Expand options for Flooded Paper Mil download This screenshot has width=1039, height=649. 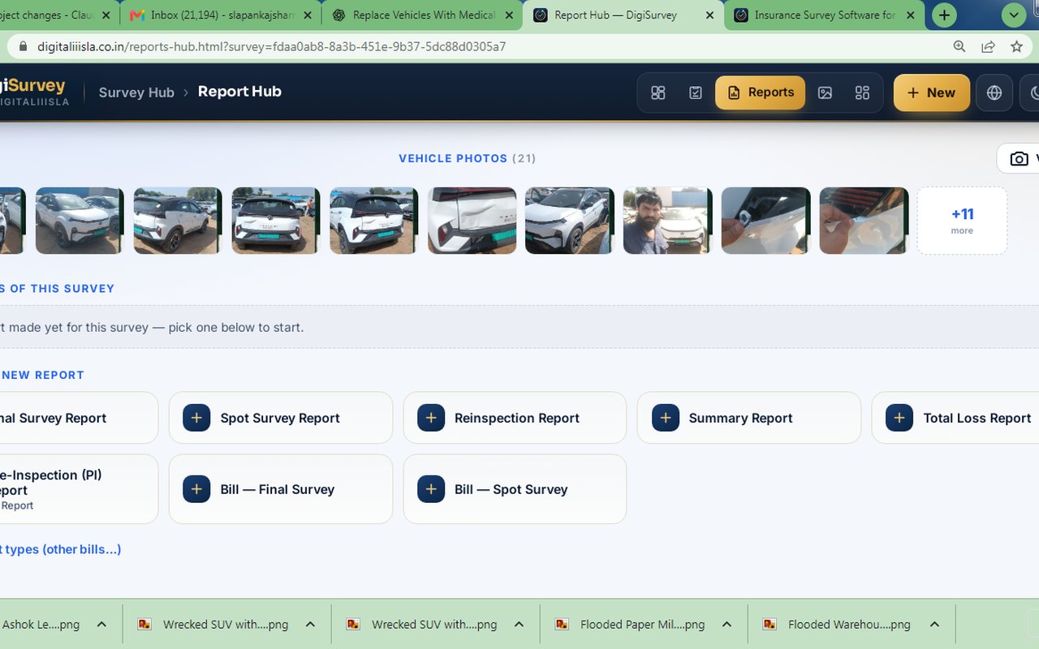point(726,624)
